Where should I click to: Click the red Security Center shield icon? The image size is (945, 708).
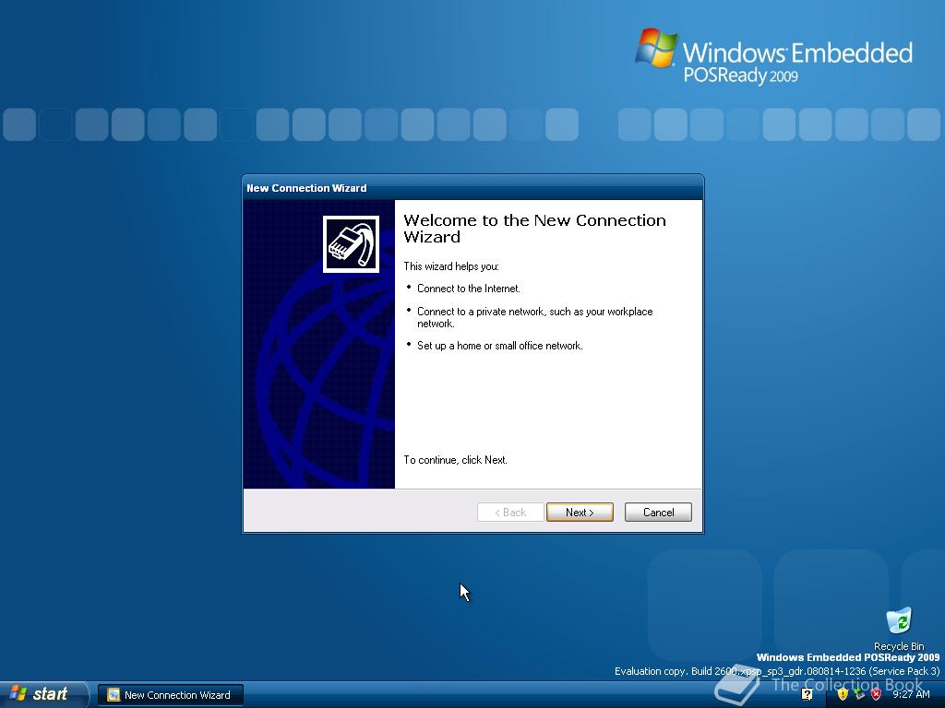click(877, 694)
